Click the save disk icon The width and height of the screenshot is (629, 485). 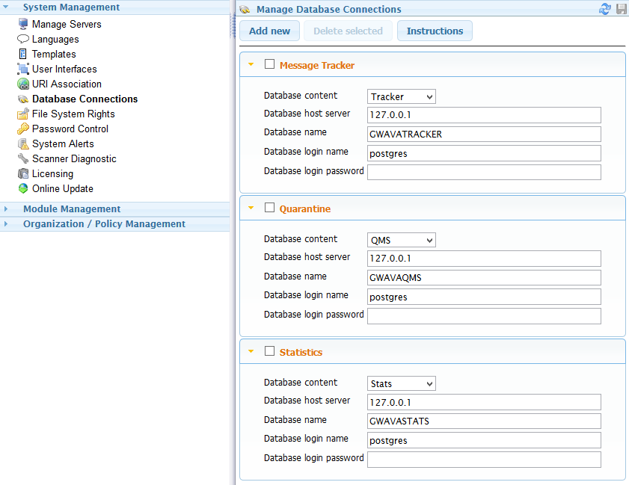(x=621, y=9)
